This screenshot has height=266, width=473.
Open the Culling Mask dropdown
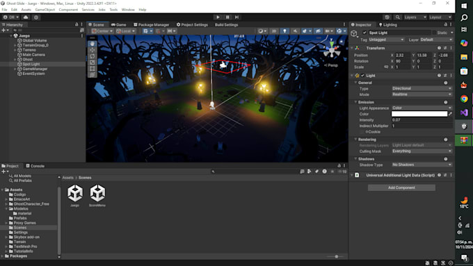click(x=422, y=151)
